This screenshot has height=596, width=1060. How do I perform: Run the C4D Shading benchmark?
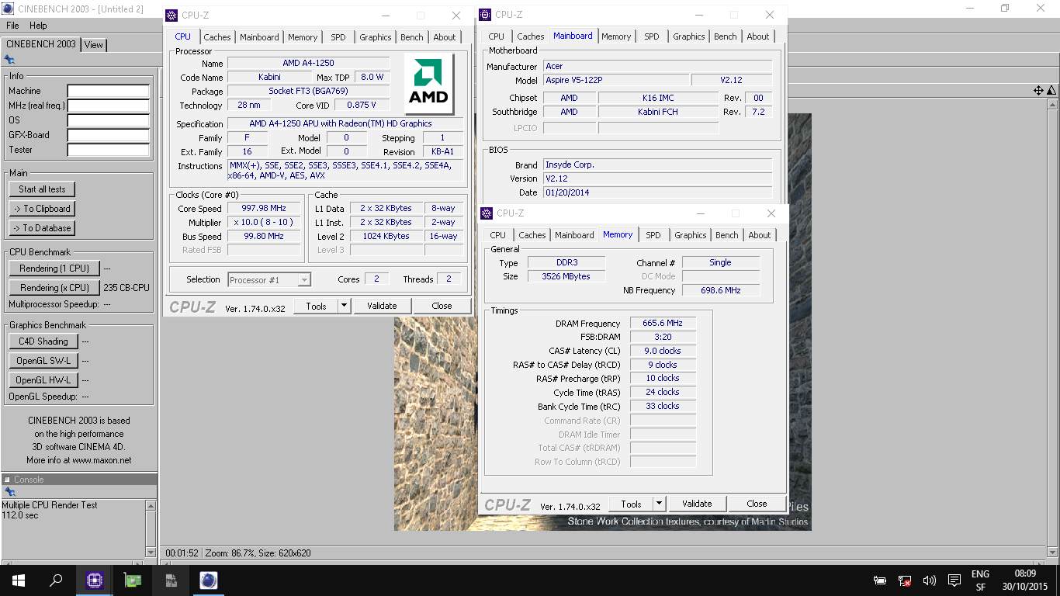(x=43, y=341)
